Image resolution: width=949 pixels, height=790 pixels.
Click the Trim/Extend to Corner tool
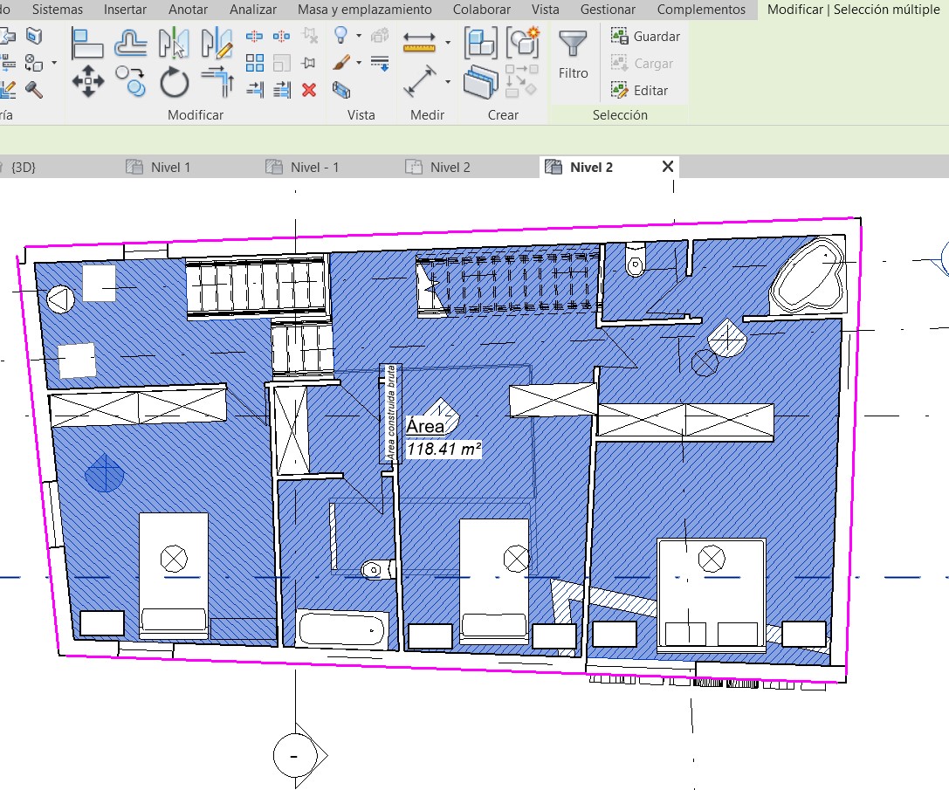[217, 84]
